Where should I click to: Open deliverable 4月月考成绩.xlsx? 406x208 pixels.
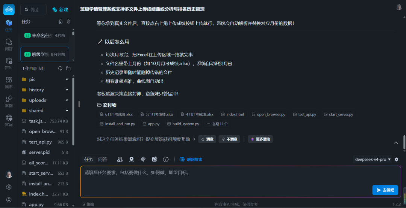click(197, 114)
